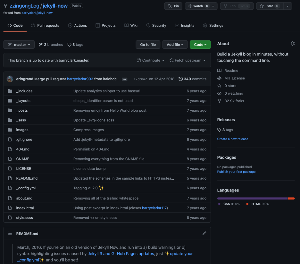Switch to the Pull requests tab

pyautogui.click(x=45, y=25)
